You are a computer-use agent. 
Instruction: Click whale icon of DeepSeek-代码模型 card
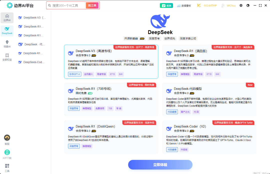coord(169,91)
